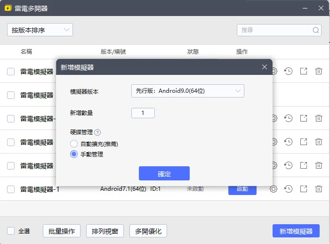
Task: Select the 手動管理 radio option
Action: [x=74, y=154]
